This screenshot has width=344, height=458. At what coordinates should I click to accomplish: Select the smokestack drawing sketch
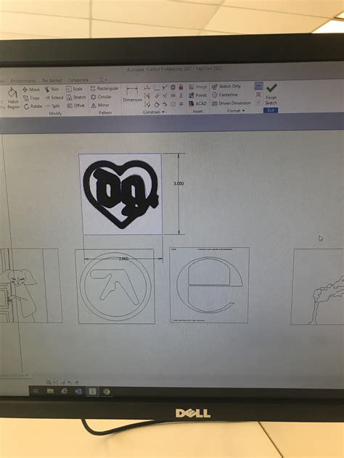pyautogui.click(x=318, y=287)
